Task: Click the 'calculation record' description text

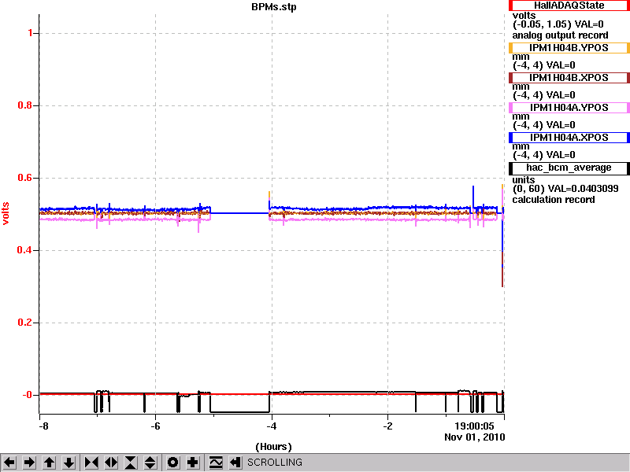Action: [554, 200]
